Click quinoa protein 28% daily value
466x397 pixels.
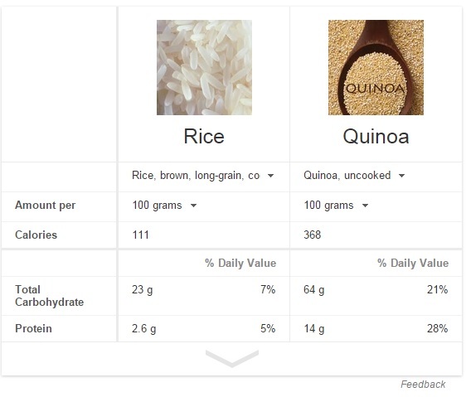[438, 329]
